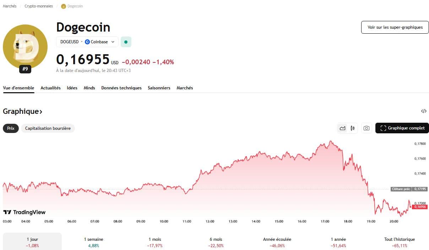Open the Actualités tab

pos(50,88)
